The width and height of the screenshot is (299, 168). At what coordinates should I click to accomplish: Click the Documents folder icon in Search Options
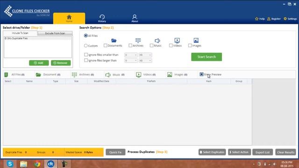114,41
